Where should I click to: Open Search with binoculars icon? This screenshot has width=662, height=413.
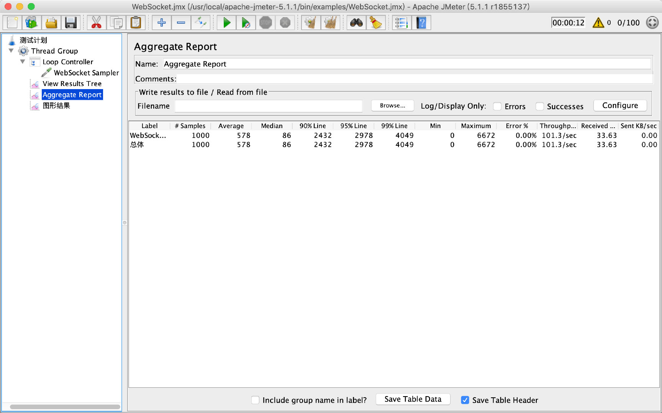coord(356,23)
